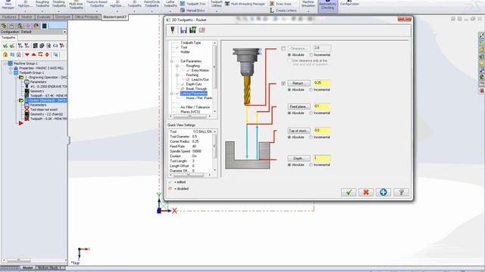Click the Toolpath Trim icon
Screen dimensions: 485x272
(183, 4)
